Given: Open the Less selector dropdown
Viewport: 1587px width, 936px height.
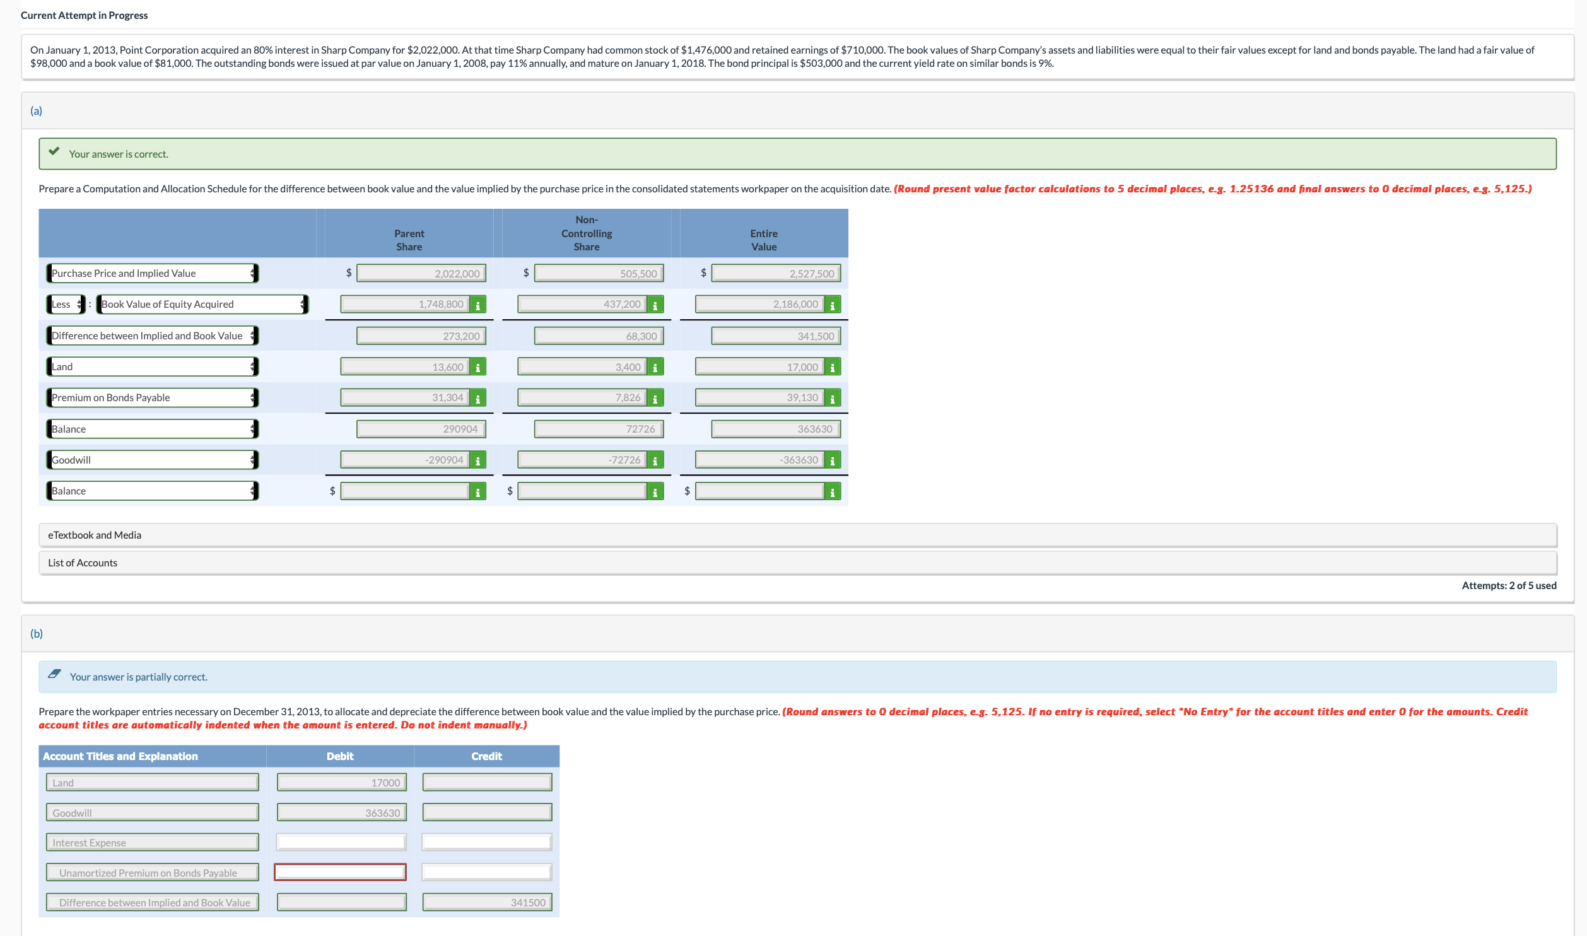Looking at the screenshot, I should [x=66, y=305].
